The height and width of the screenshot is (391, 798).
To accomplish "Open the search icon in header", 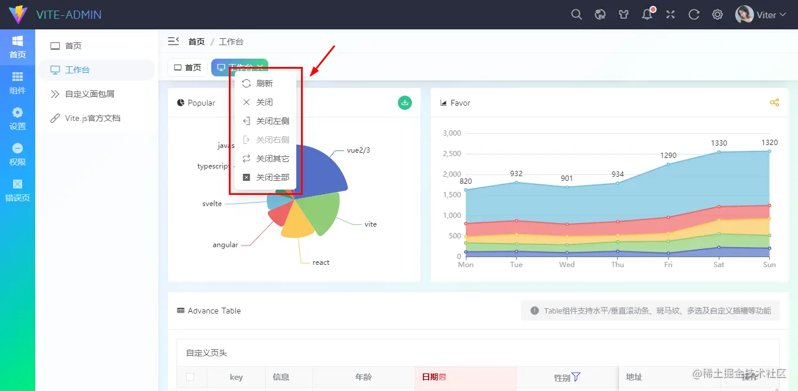I will coord(577,15).
